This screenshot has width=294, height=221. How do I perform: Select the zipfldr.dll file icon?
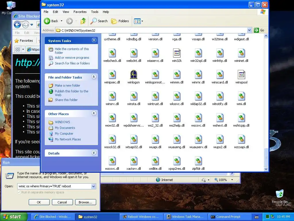198,161
